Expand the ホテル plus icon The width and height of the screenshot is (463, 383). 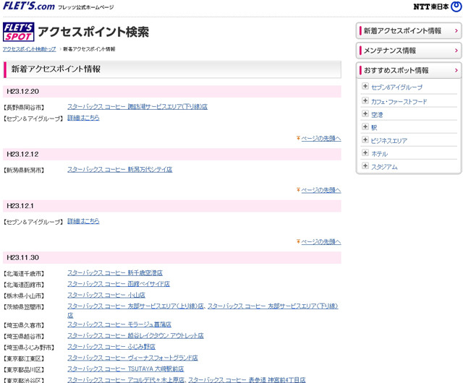pos(365,152)
